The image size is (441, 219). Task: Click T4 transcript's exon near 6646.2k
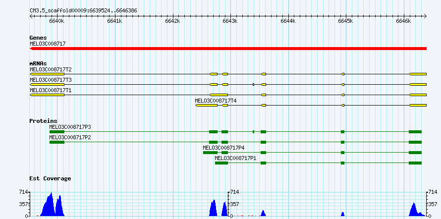[x=418, y=105]
